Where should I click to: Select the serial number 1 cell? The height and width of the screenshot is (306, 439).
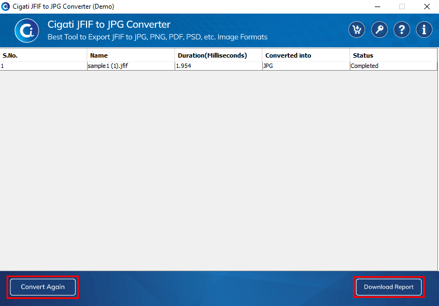44,66
